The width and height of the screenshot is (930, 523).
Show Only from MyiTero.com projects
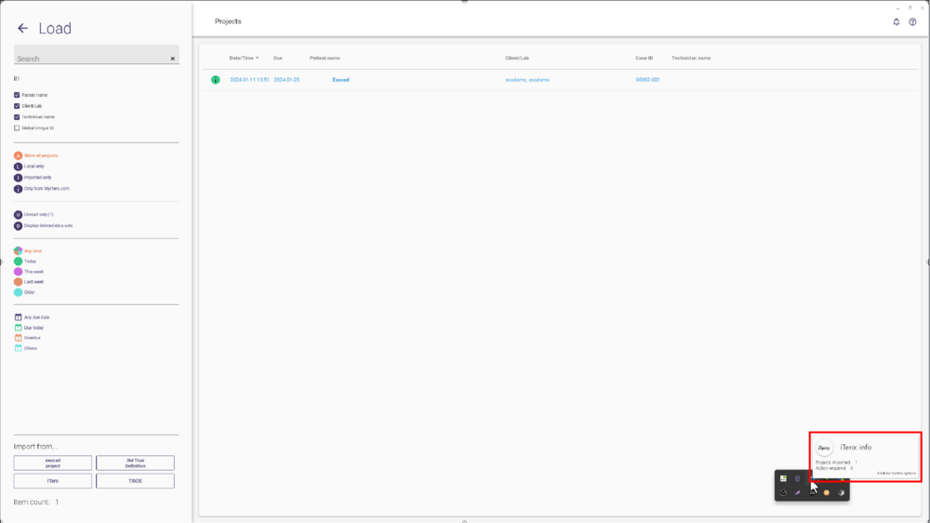pos(42,189)
